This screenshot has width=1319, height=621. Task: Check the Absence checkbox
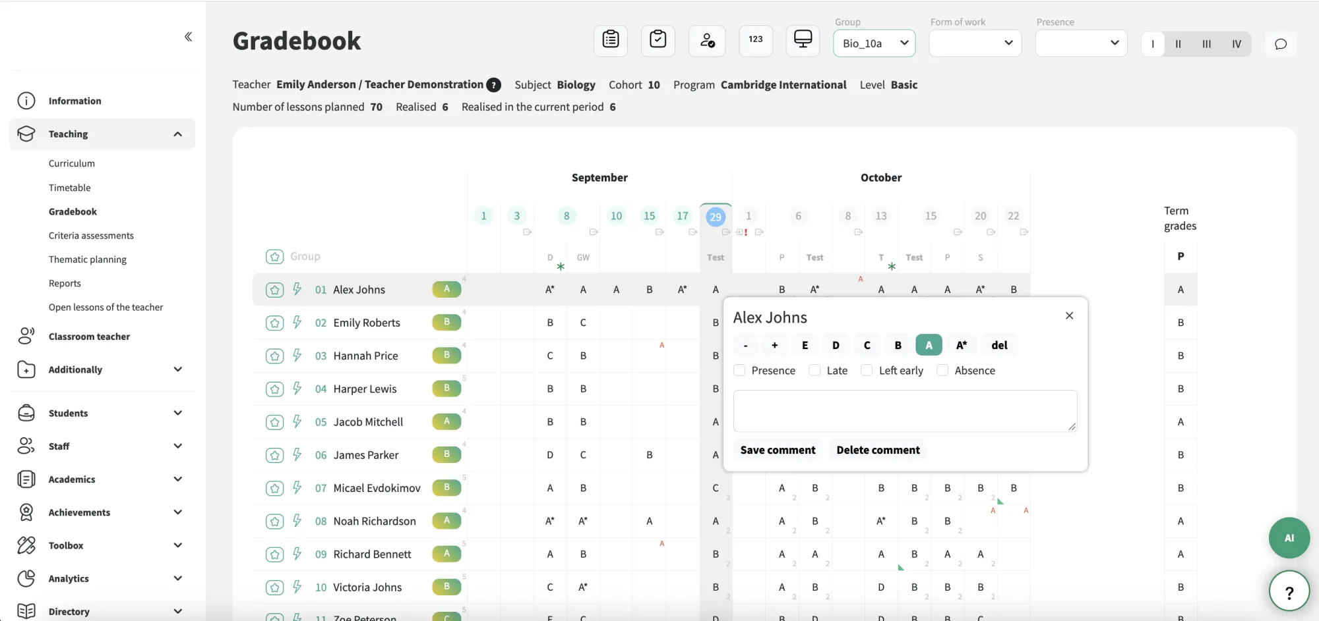tap(942, 371)
